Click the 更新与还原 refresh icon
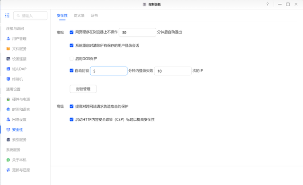Image resolution: width=303 pixels, height=185 pixels. point(8,170)
